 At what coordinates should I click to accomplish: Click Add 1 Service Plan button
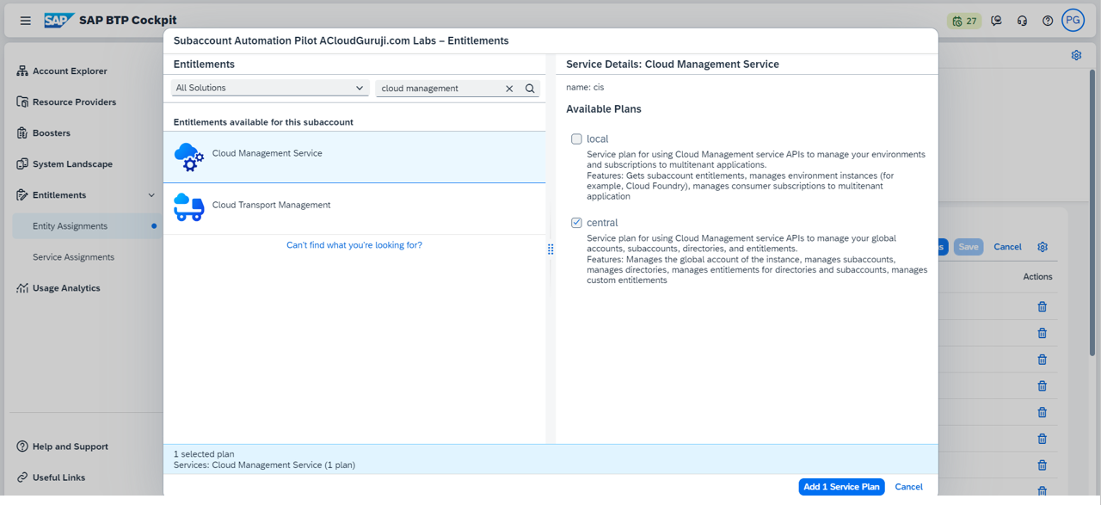coord(841,487)
